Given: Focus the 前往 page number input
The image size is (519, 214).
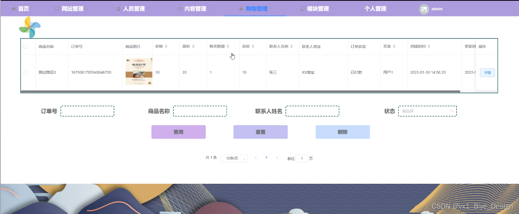Looking at the screenshot, I should click(x=302, y=158).
